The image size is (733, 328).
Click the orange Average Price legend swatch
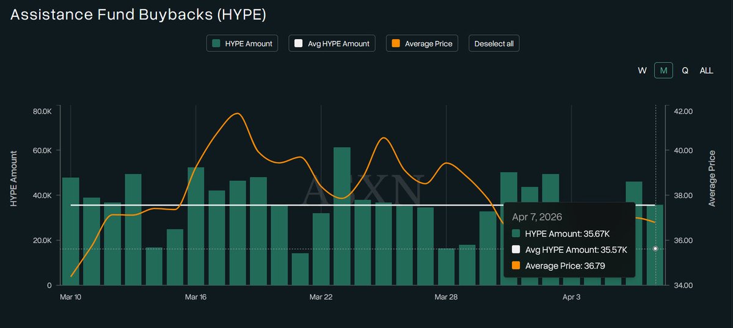pyautogui.click(x=396, y=43)
